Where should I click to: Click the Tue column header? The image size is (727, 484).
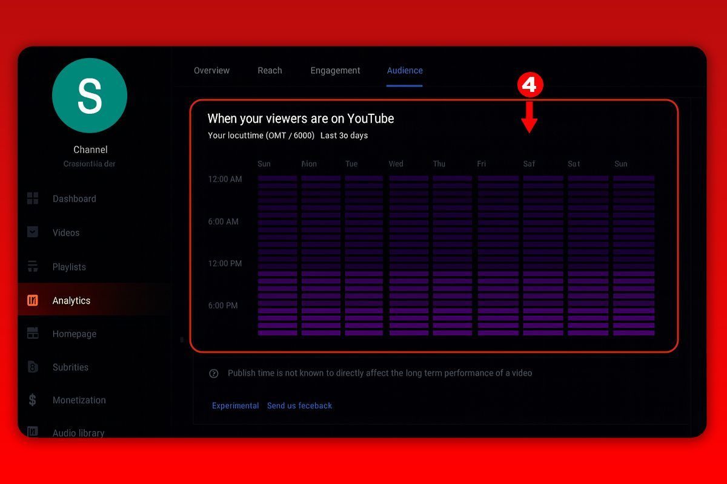coord(351,164)
